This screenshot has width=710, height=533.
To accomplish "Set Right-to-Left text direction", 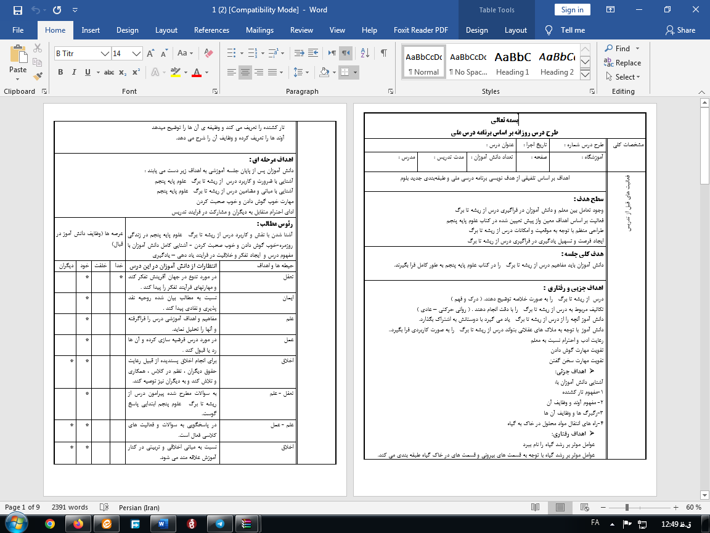I will [x=346, y=54].
